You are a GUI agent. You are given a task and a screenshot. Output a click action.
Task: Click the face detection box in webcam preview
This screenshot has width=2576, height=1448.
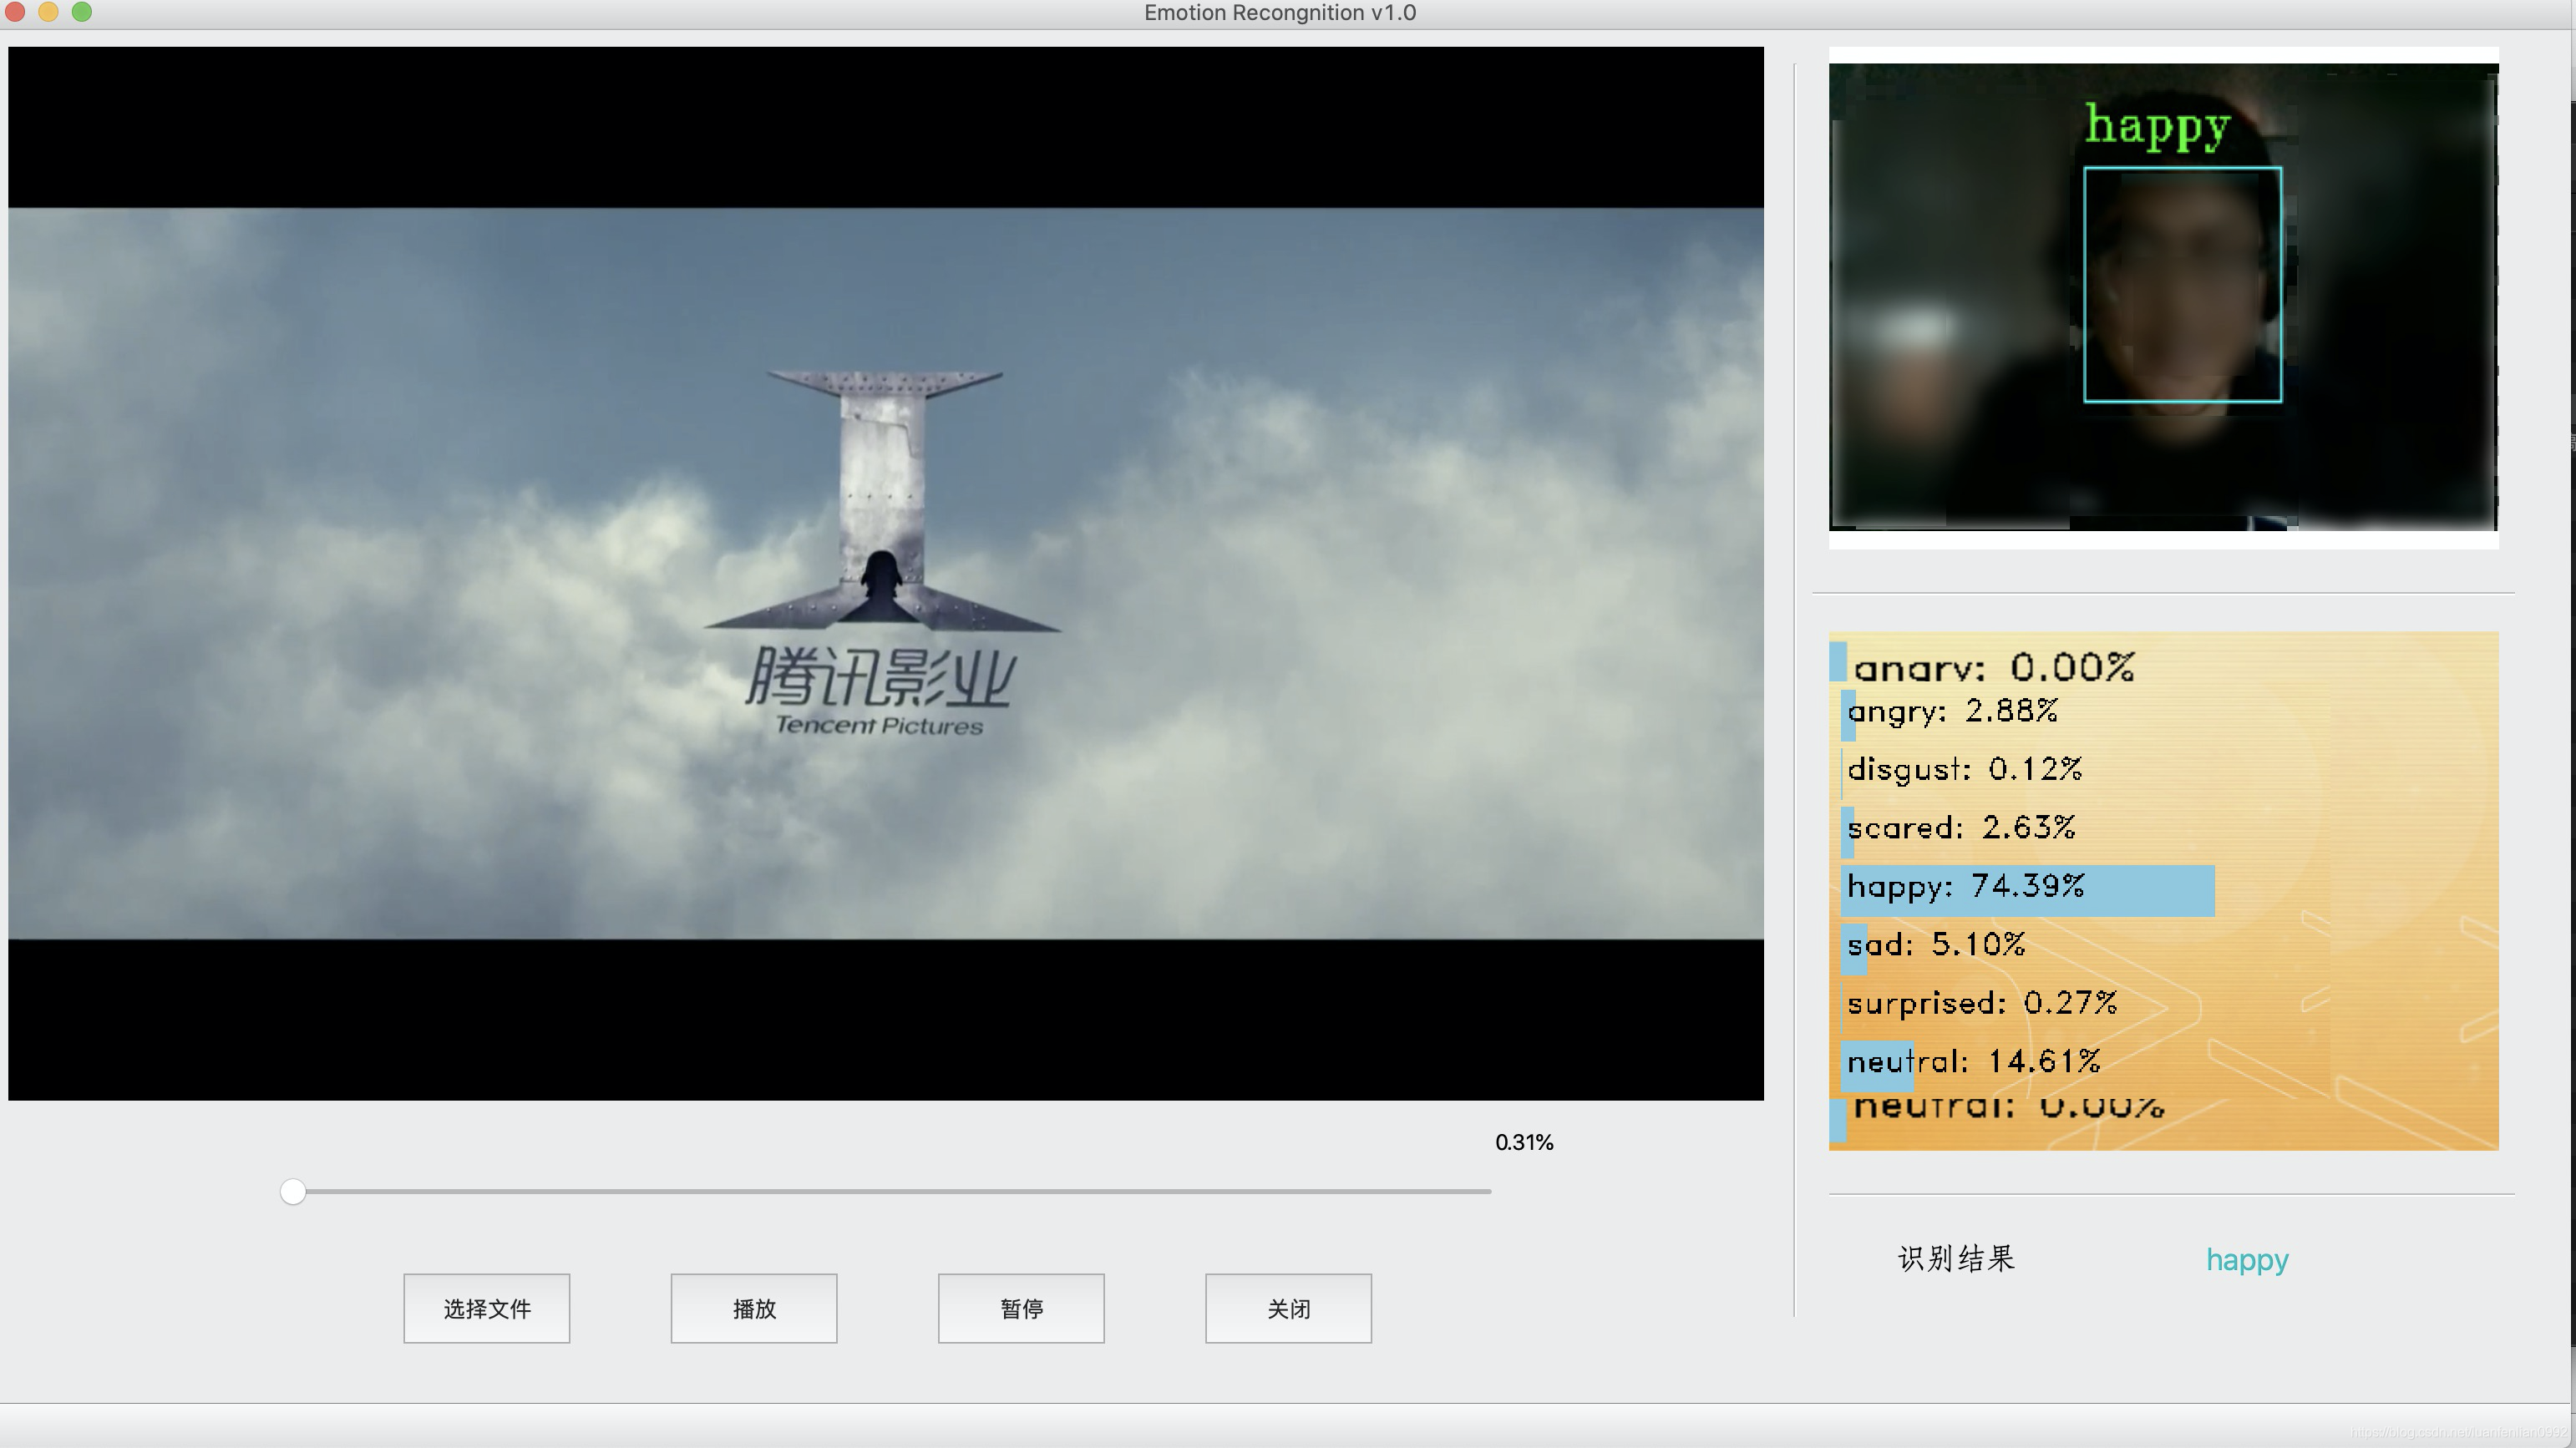2182,285
